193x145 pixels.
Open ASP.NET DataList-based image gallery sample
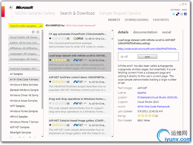click(x=80, y=127)
